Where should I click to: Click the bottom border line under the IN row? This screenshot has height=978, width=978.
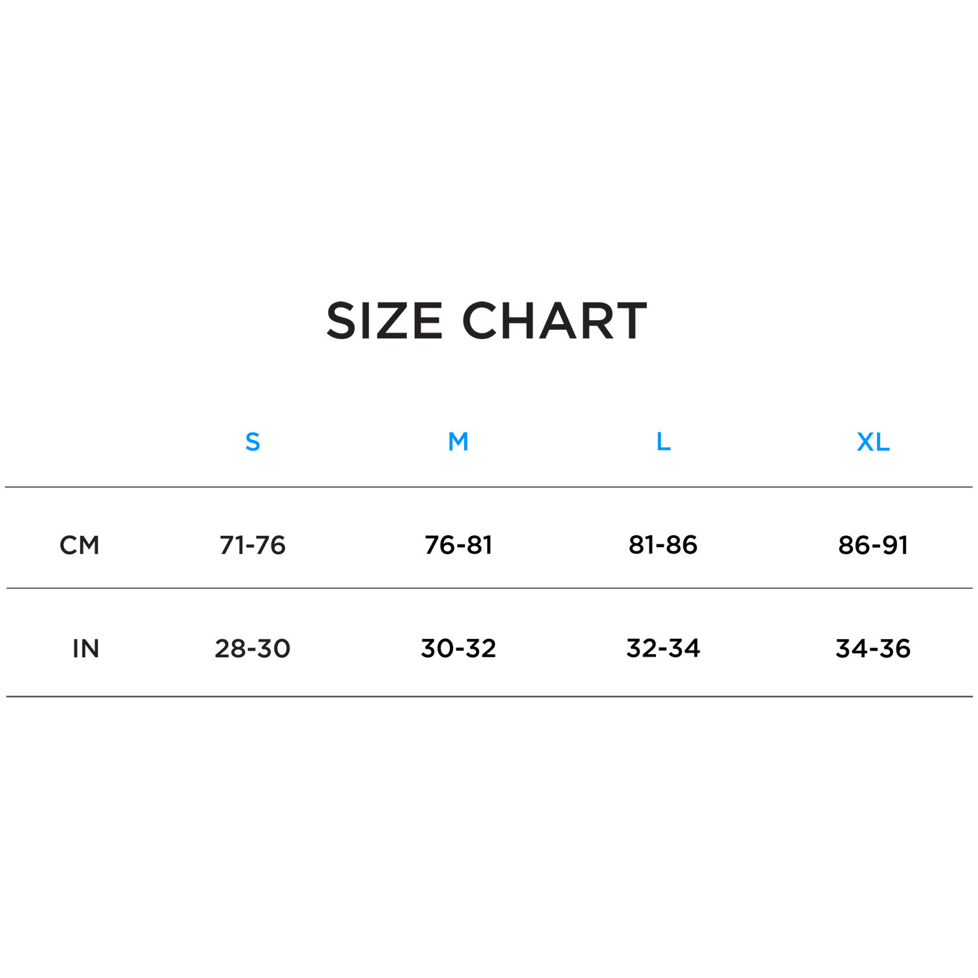tap(489, 696)
